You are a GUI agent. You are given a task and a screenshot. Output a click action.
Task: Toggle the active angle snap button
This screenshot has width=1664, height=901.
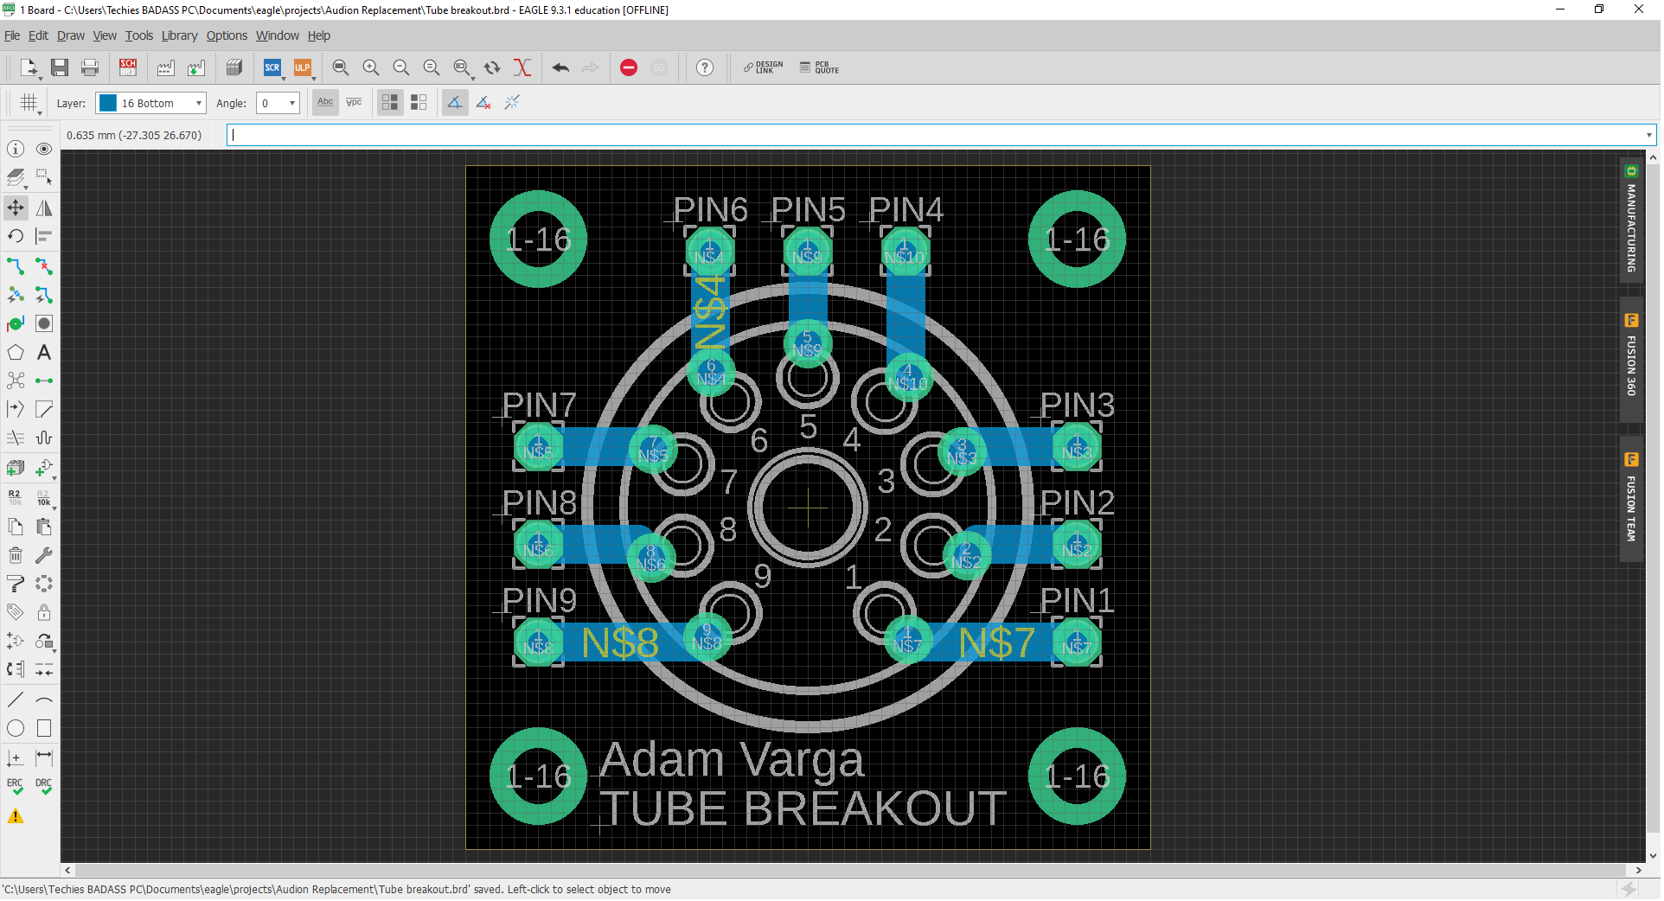(x=455, y=102)
